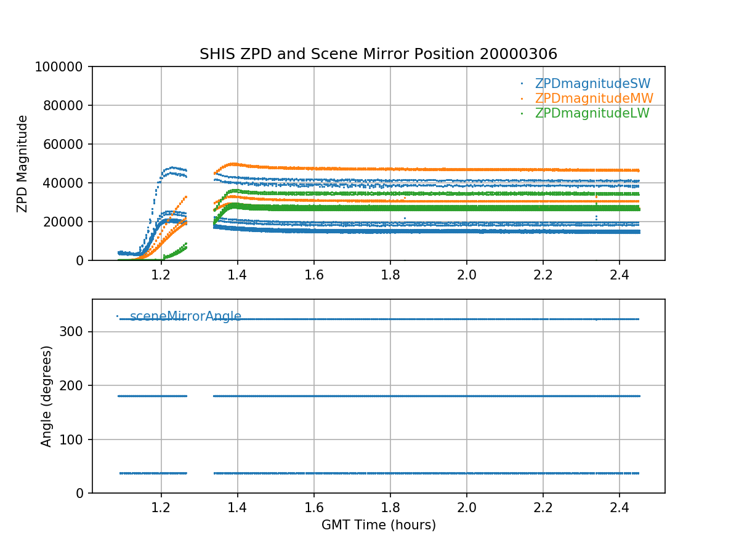Click the 2.4 tick label under the lower plot
The height and width of the screenshot is (554, 739).
pyautogui.click(x=619, y=507)
